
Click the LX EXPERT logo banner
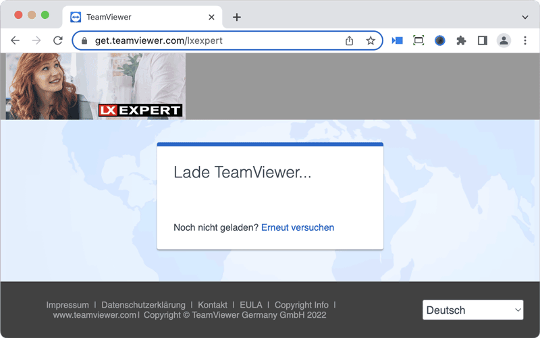click(140, 111)
